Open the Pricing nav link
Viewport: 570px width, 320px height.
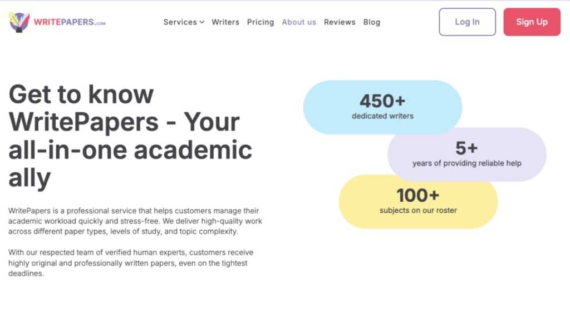[x=261, y=22]
